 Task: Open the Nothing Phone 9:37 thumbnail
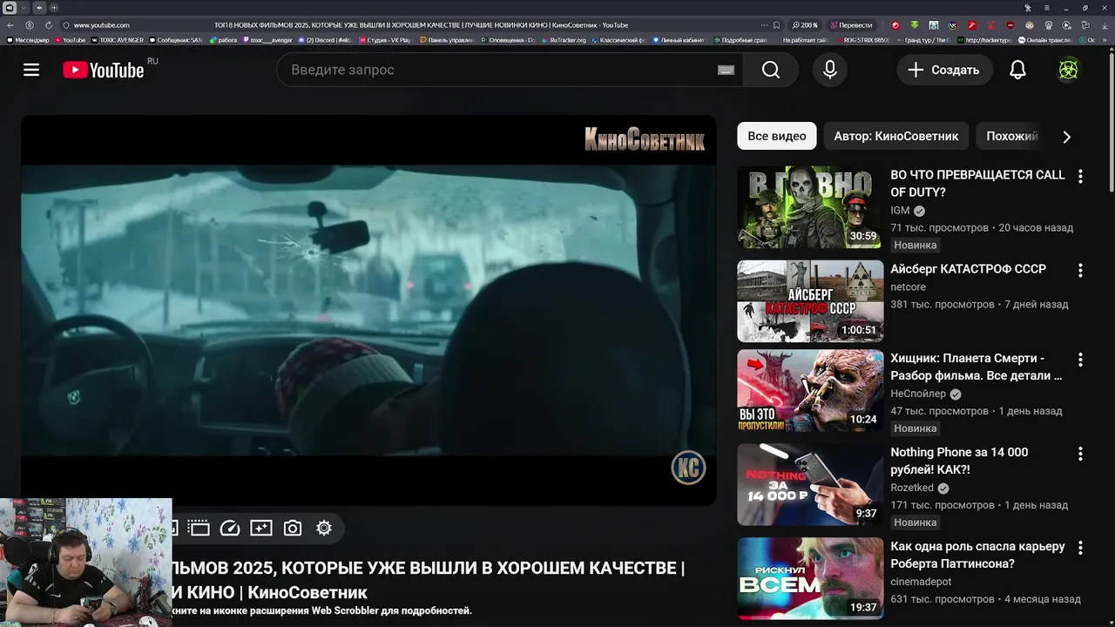[x=810, y=484]
